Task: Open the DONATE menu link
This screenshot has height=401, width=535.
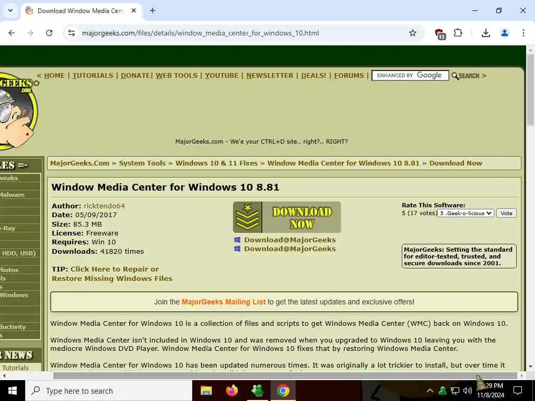Action: click(135, 76)
